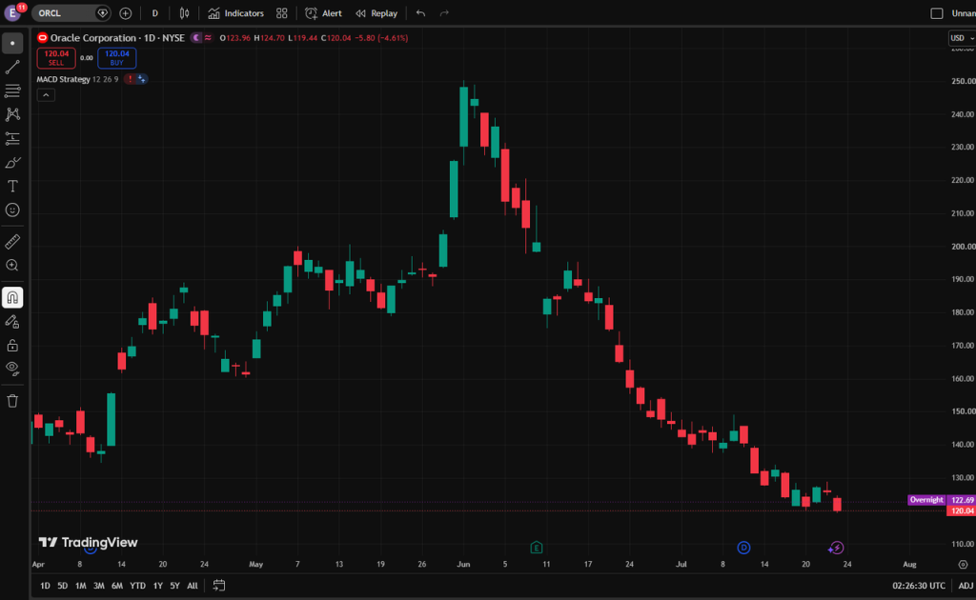Open the Unnamed layout name menu

tap(963, 13)
